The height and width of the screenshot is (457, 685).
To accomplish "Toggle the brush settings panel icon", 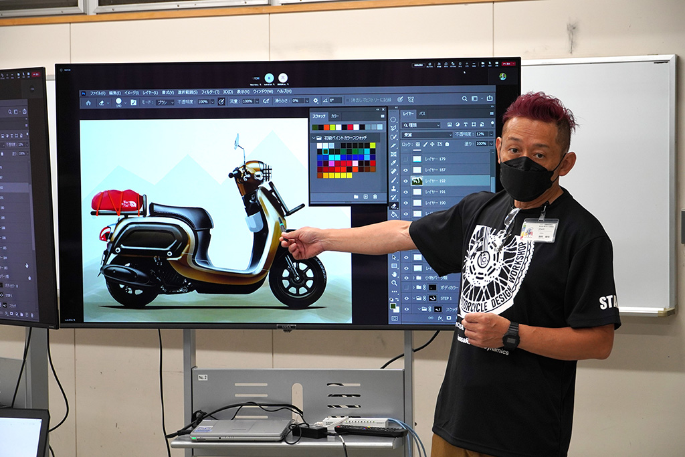I will [x=133, y=102].
